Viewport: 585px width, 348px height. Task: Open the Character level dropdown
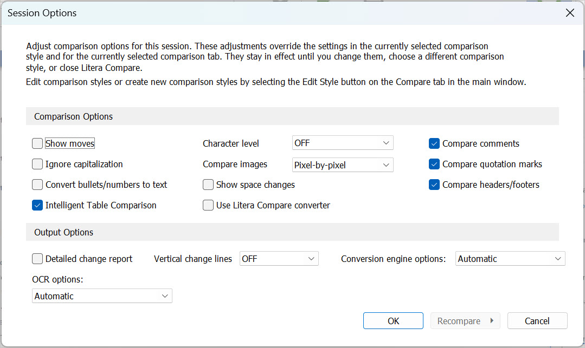[x=343, y=143]
